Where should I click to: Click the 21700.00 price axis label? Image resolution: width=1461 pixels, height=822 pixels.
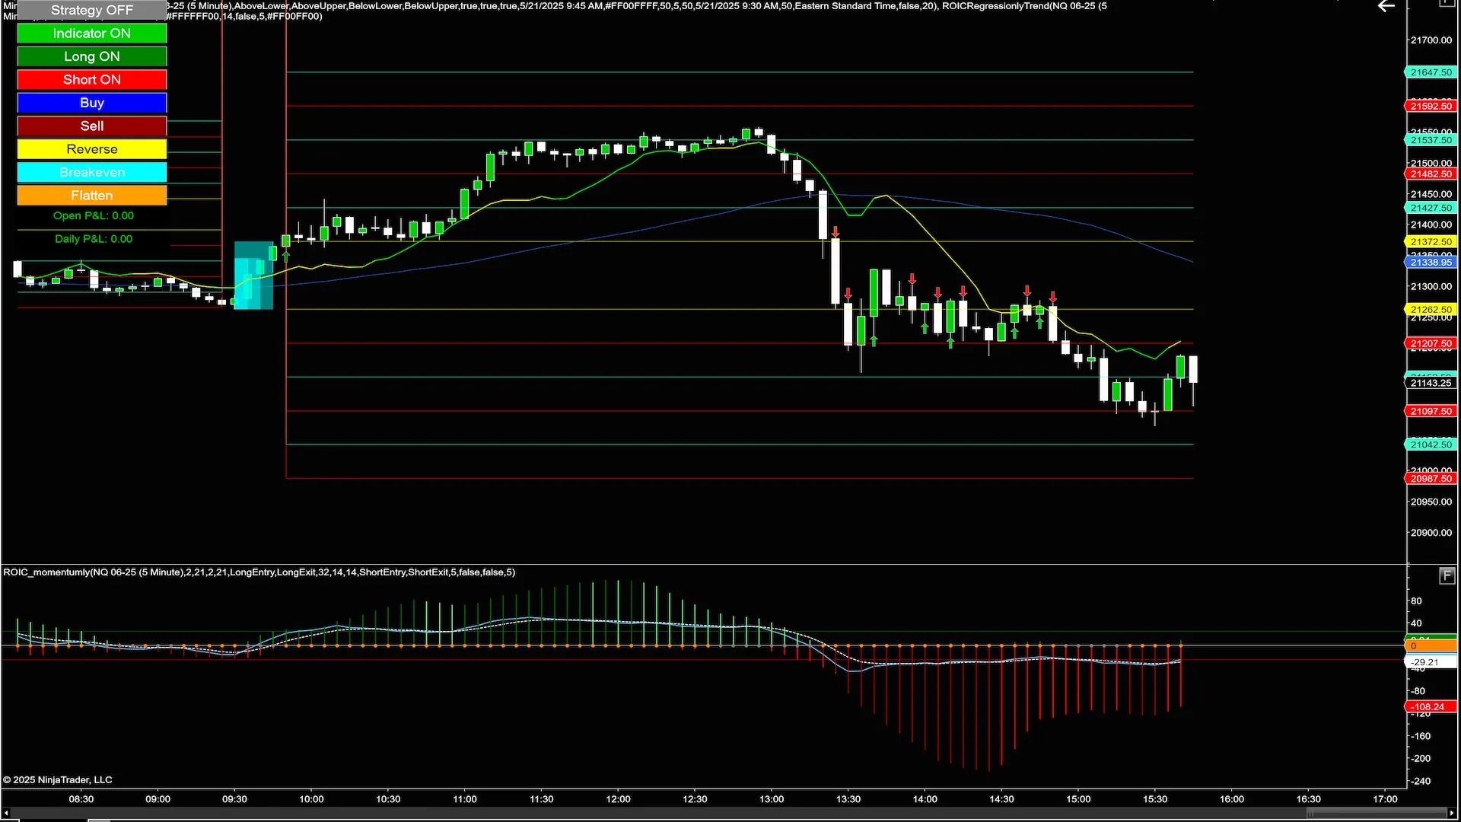(x=1431, y=40)
